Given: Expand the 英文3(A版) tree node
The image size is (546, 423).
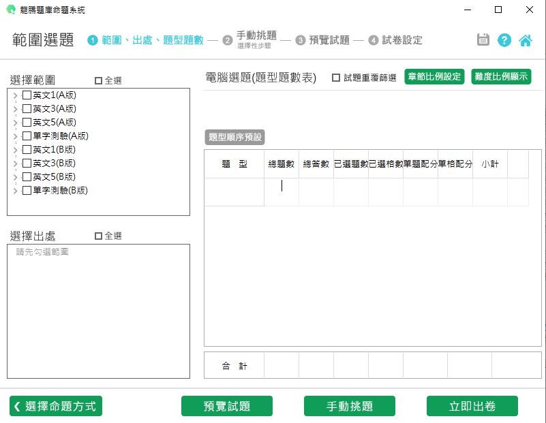Looking at the screenshot, I should 16,109.
